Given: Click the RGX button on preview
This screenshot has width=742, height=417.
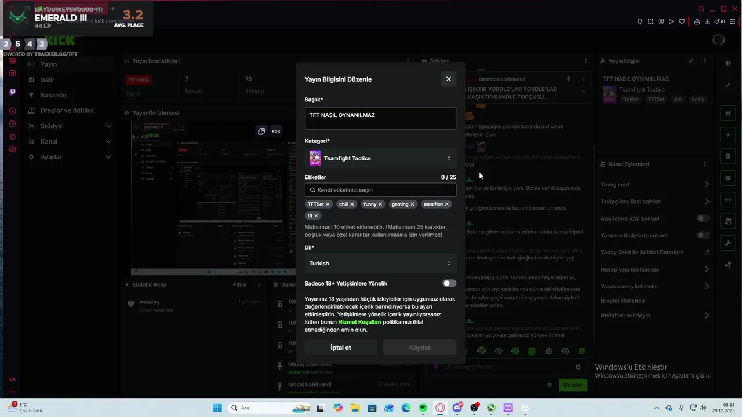Looking at the screenshot, I should [276, 131].
